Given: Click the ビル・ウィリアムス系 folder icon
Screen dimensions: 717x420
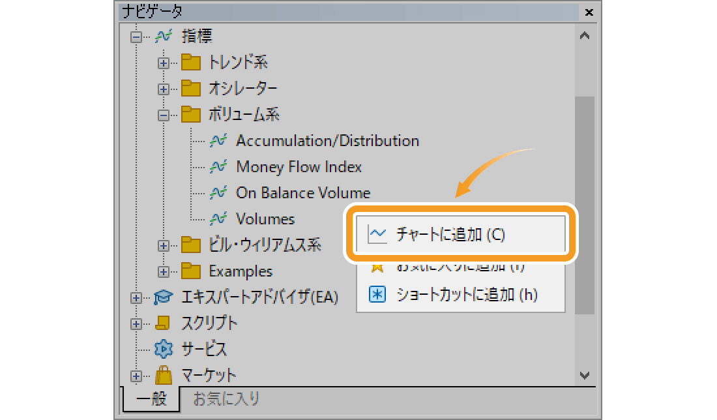Looking at the screenshot, I should 191,245.
